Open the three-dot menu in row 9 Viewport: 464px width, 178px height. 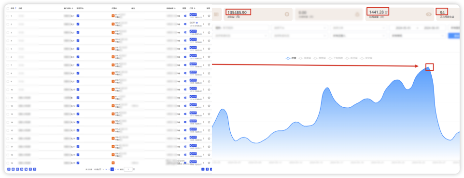coord(204,81)
